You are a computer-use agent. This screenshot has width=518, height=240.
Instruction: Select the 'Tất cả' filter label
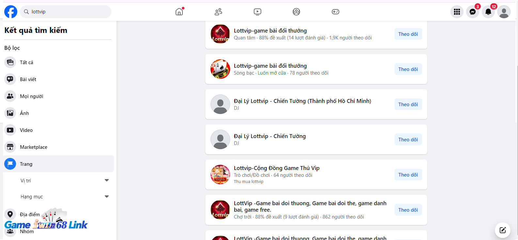(x=26, y=62)
